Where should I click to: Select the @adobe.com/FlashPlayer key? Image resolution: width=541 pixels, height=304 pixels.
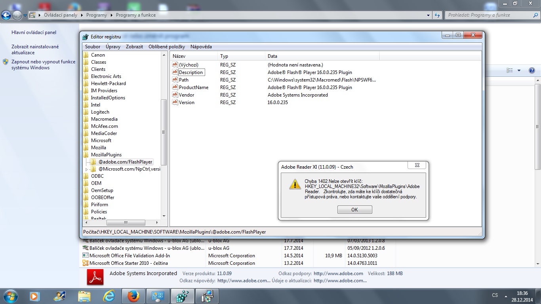click(125, 162)
